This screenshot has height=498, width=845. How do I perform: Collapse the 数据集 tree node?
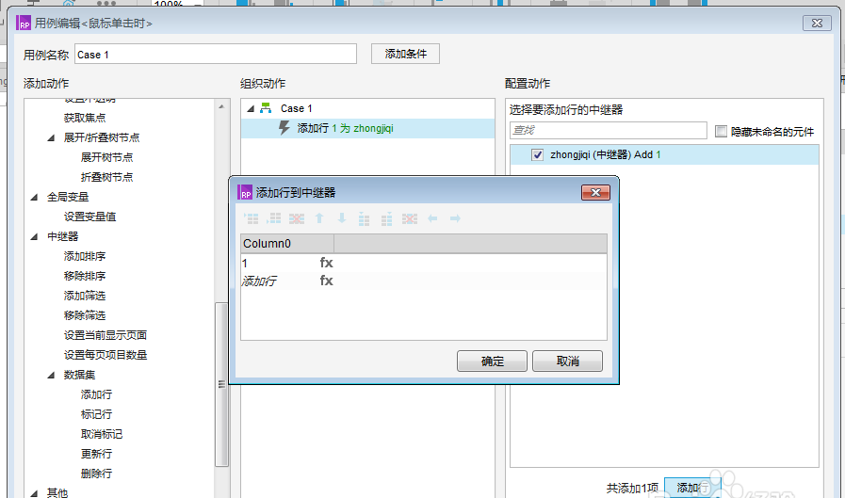click(x=51, y=375)
